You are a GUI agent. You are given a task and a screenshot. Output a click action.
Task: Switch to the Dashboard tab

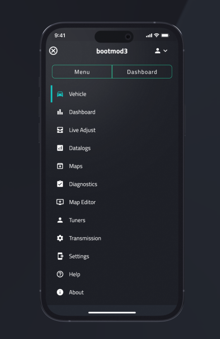[142, 72]
